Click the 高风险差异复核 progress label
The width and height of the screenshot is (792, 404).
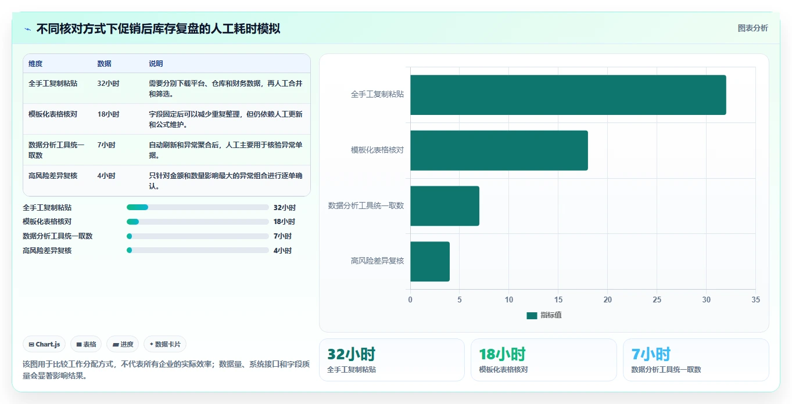[x=47, y=251]
